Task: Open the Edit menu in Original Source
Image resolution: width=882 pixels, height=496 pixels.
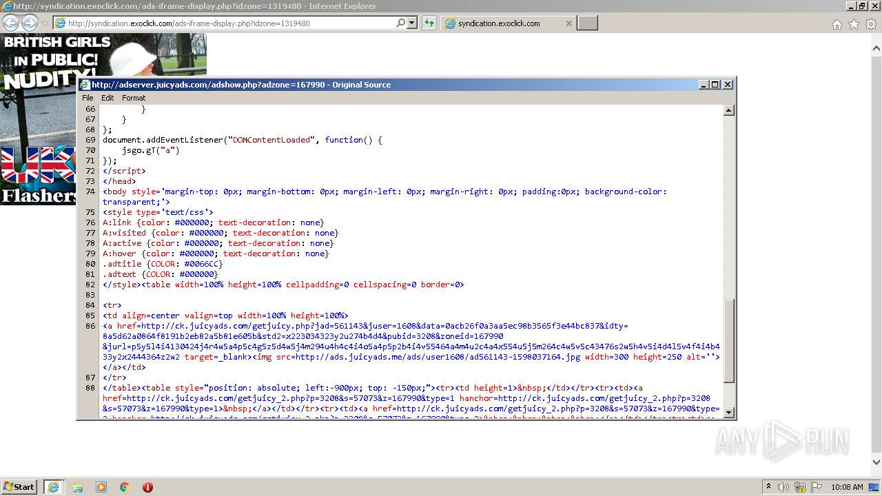Action: coord(107,98)
